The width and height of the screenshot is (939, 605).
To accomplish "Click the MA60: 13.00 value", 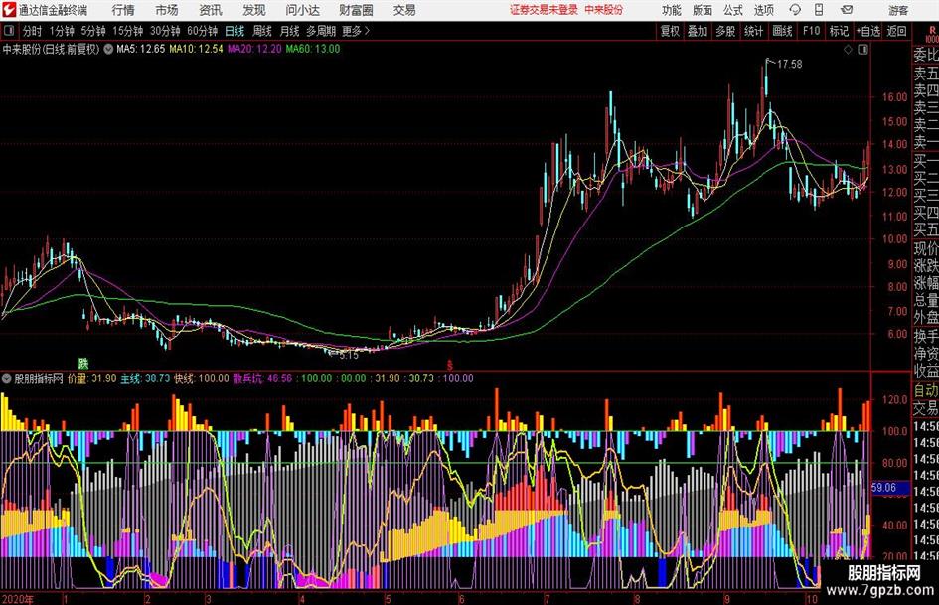I will tap(313, 49).
